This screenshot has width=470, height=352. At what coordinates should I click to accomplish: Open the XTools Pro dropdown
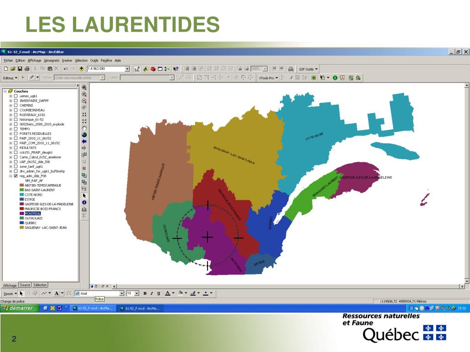268,78
